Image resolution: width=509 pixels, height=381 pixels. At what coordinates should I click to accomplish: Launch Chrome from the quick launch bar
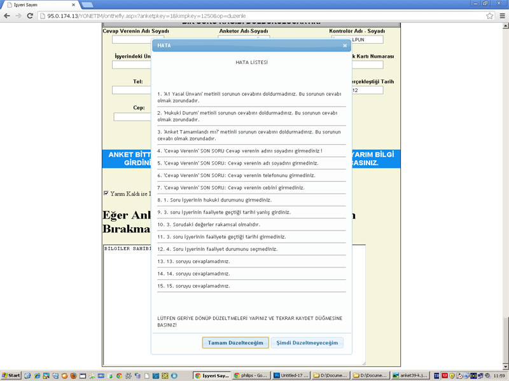point(120,376)
